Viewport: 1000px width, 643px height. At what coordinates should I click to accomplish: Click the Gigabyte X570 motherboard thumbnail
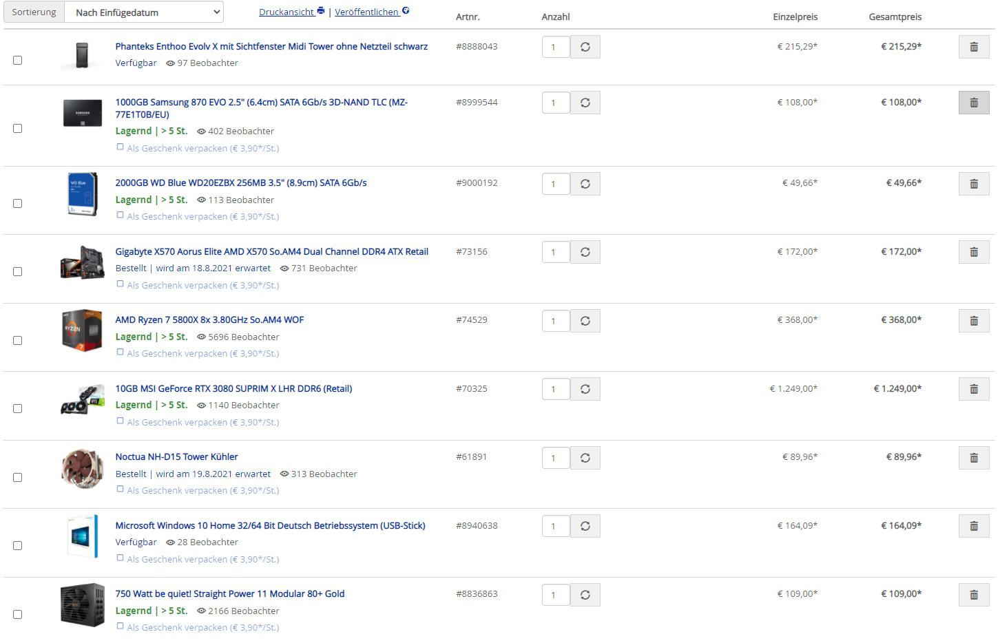(82, 262)
